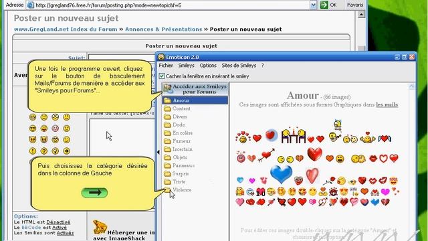Open the Fichier menu
Image resolution: width=428 pixels, height=241 pixels.
(x=166, y=66)
